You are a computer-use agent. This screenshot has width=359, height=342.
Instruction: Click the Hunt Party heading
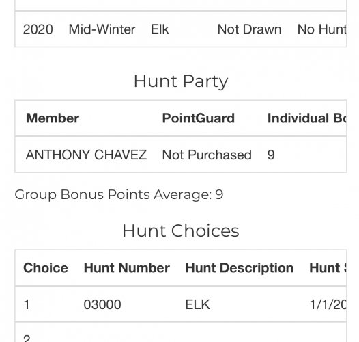pos(181,81)
